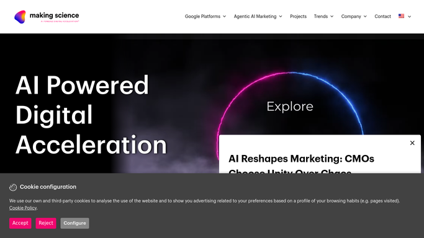Open the Contact menu item
The width and height of the screenshot is (424, 238).
pos(382,17)
